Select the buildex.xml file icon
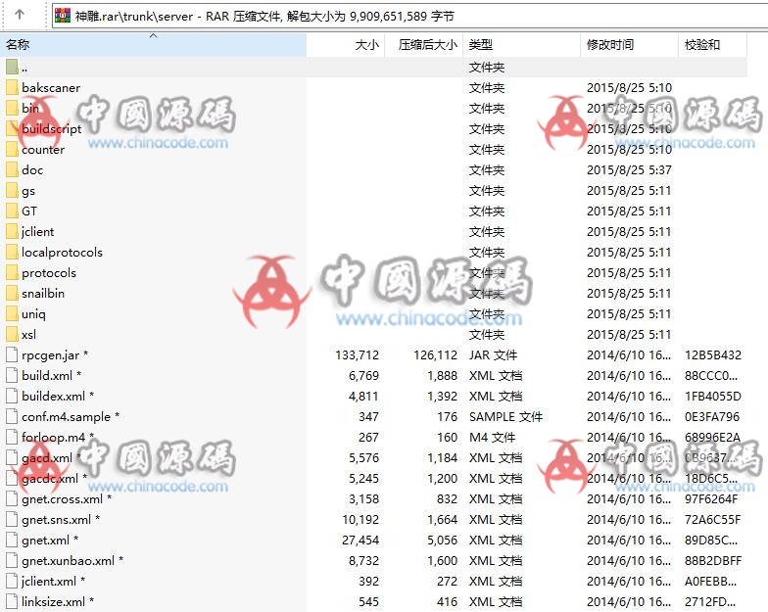768x612 pixels. [x=12, y=396]
